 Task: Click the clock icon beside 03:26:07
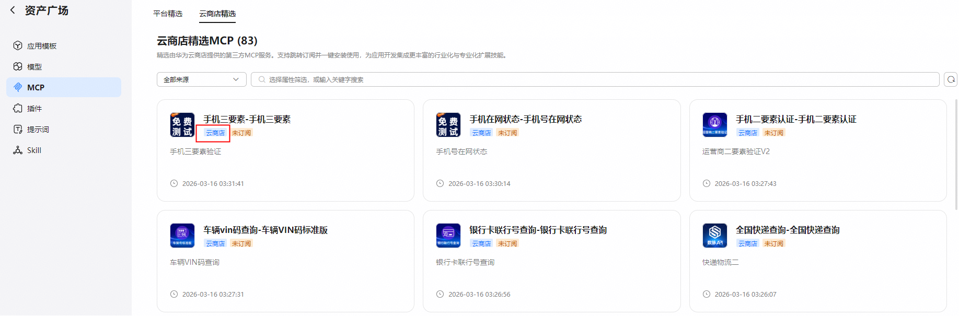coord(707,294)
